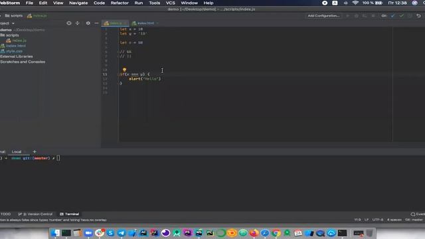Open the Tools menu

[x=154, y=3]
